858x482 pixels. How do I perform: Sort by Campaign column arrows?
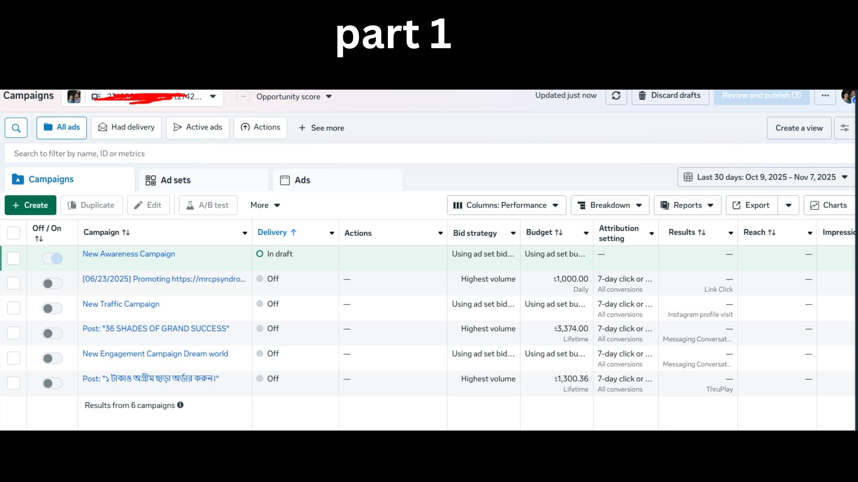coord(126,232)
